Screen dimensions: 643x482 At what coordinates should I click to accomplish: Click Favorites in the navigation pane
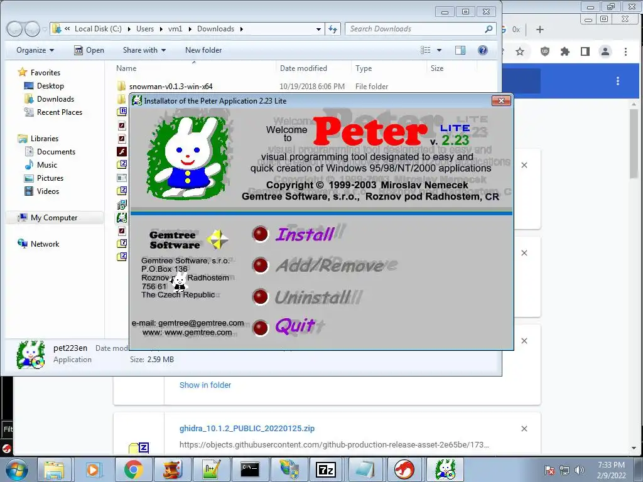pyautogui.click(x=45, y=73)
